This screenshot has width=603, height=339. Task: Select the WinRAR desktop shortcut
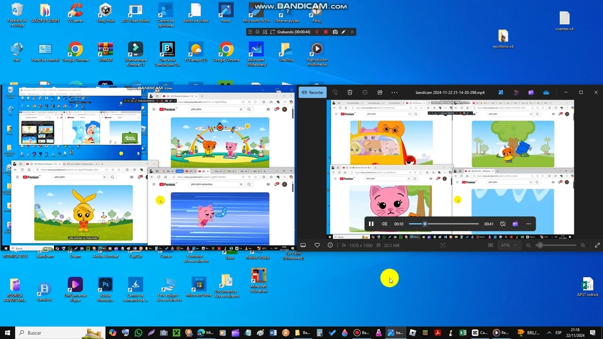point(106,52)
